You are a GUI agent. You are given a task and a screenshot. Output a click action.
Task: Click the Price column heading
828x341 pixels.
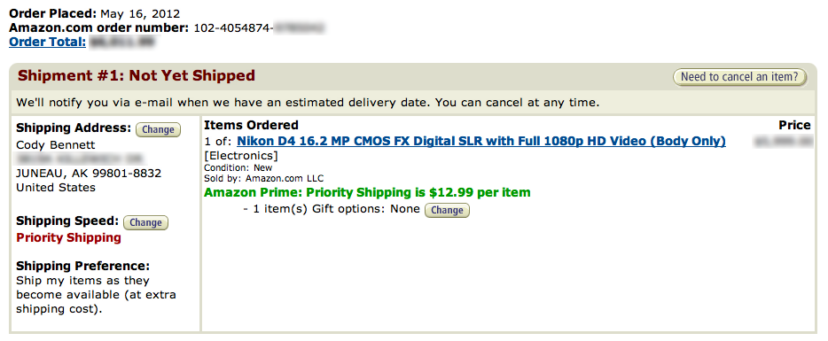click(x=794, y=125)
